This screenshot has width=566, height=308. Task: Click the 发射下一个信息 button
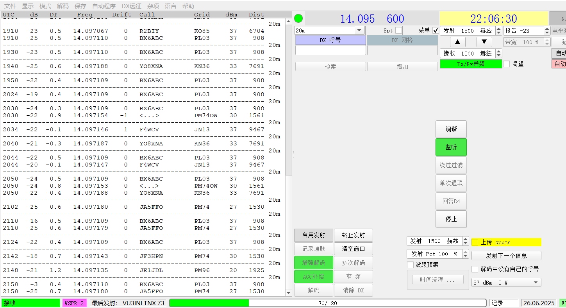[506, 256]
